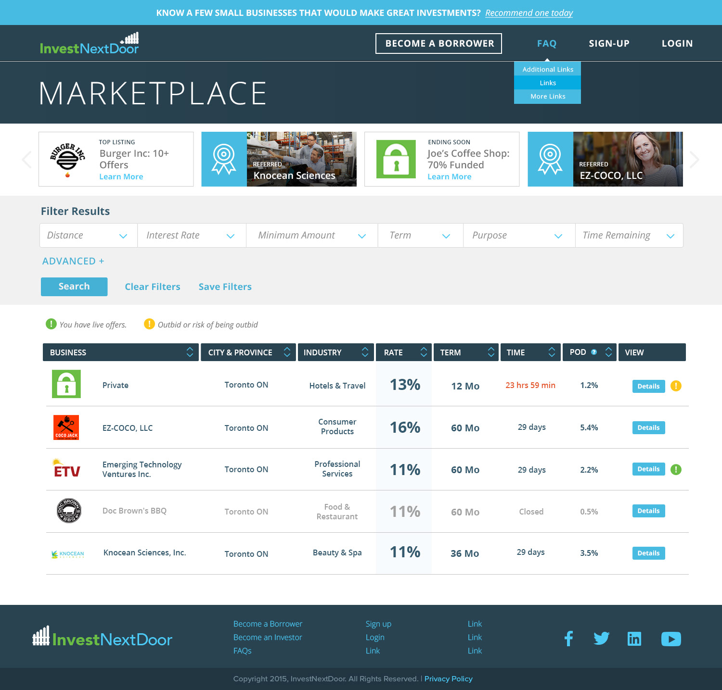Expand the Advanced filters section
The width and height of the screenshot is (722, 690).
[x=73, y=261]
